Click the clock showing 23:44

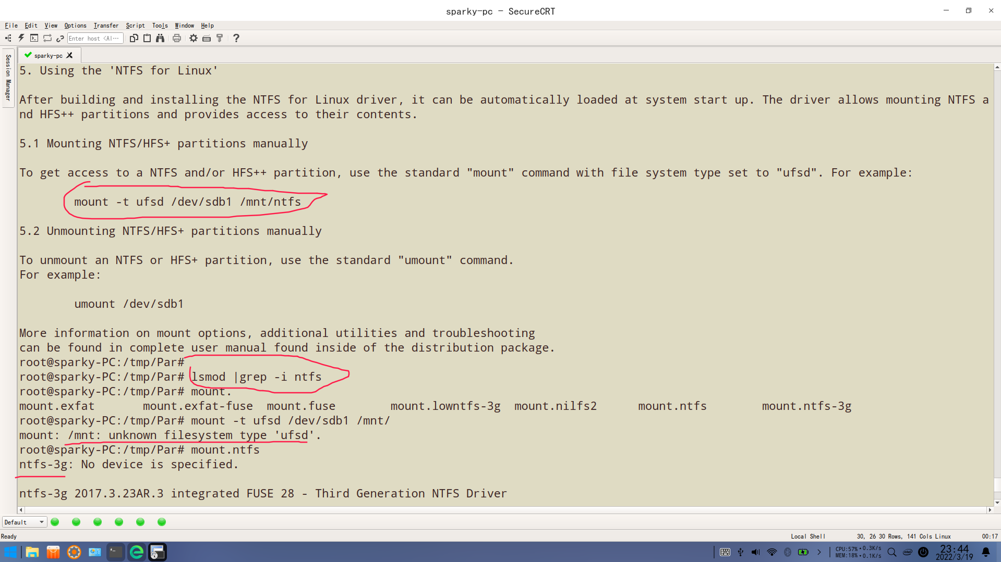pyautogui.click(x=955, y=553)
